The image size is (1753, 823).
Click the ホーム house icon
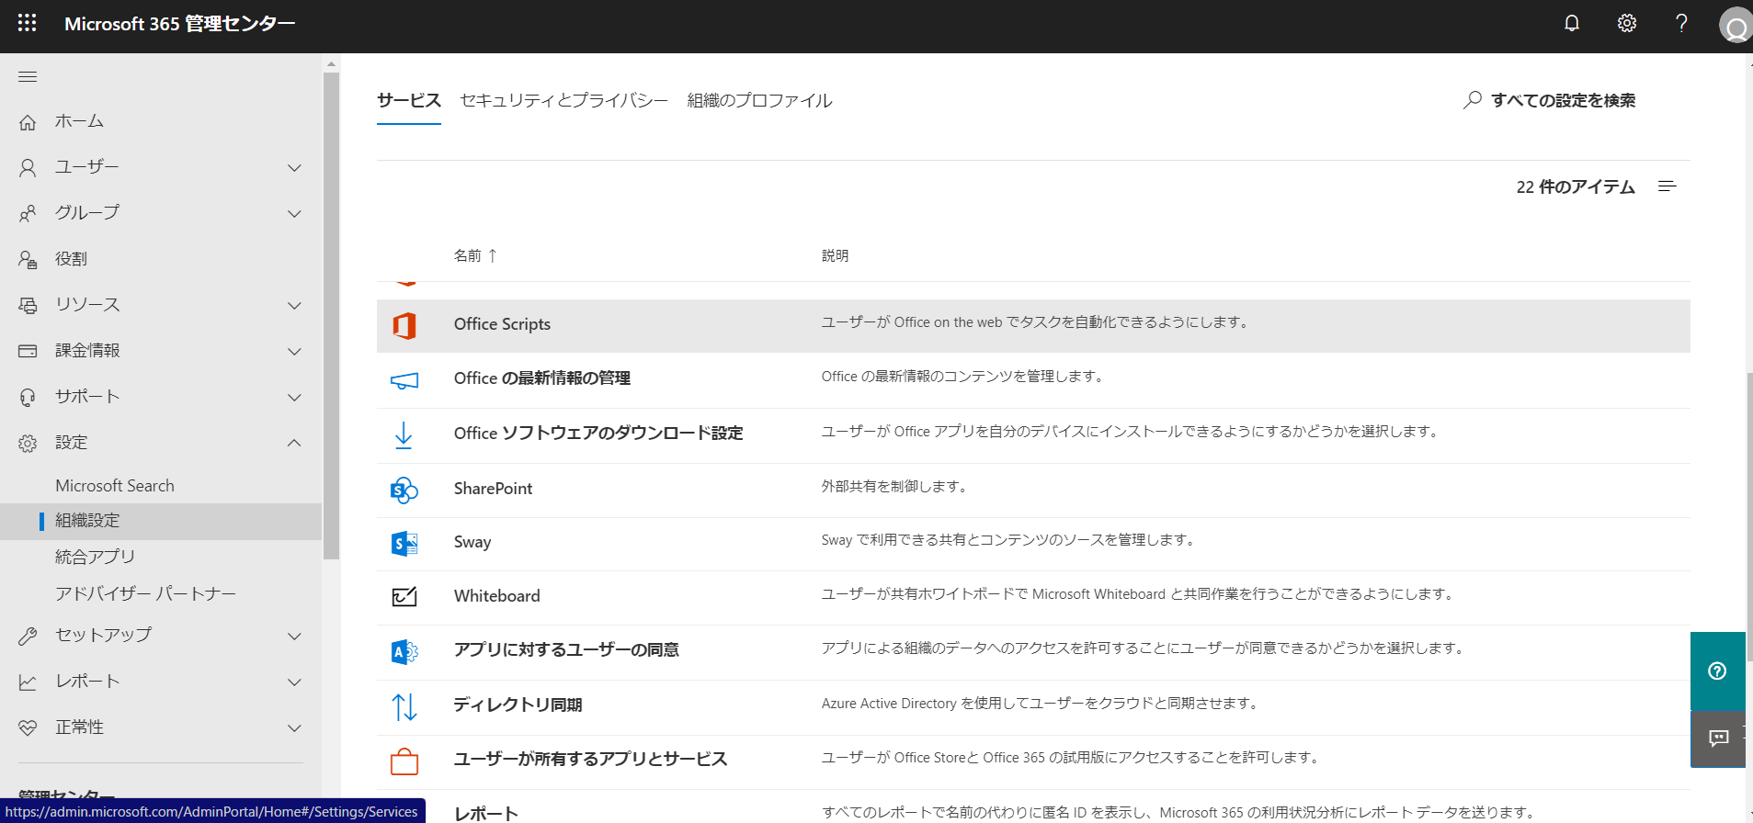tap(28, 121)
